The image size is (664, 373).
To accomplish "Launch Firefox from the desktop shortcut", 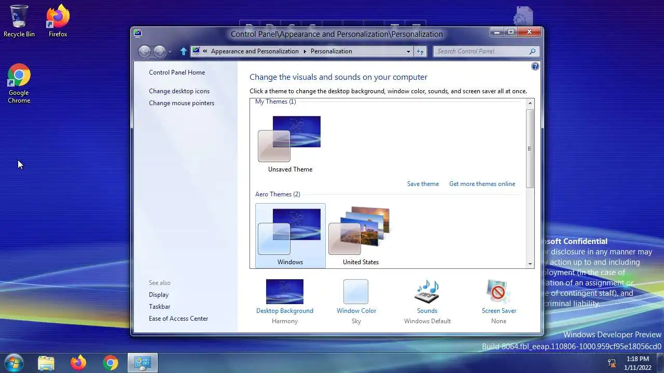I will (x=58, y=21).
